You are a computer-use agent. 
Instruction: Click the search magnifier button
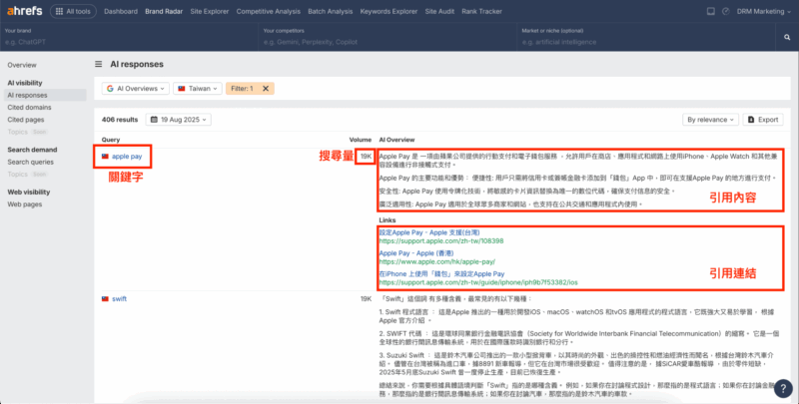coord(787,37)
